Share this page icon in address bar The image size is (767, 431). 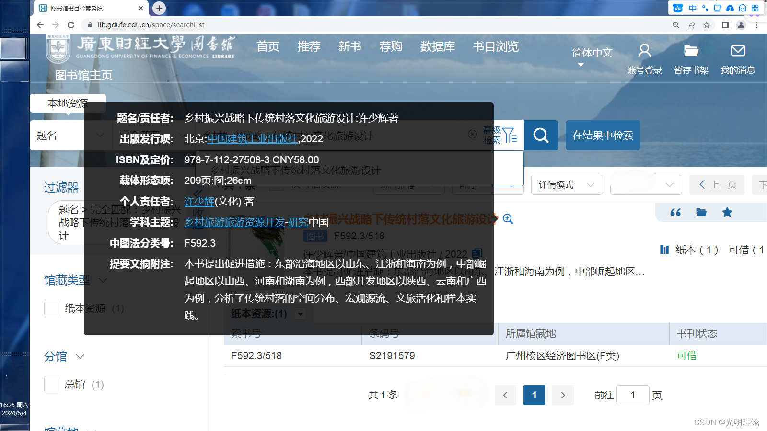click(x=691, y=25)
